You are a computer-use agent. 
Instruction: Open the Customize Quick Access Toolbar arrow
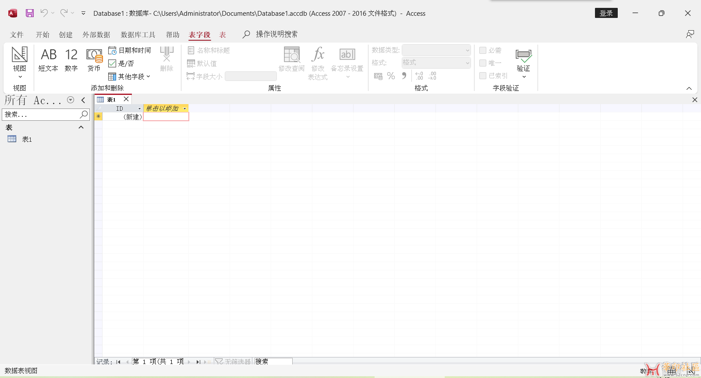83,13
